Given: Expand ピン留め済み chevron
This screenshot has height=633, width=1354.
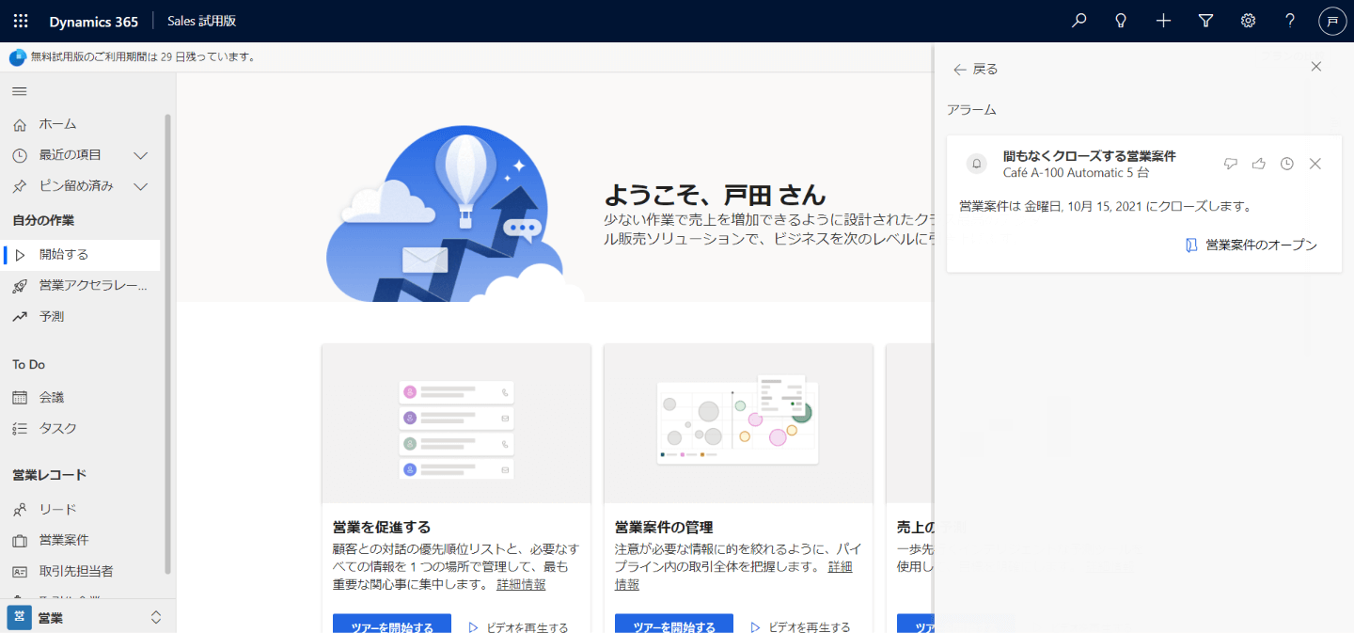Looking at the screenshot, I should [141, 186].
